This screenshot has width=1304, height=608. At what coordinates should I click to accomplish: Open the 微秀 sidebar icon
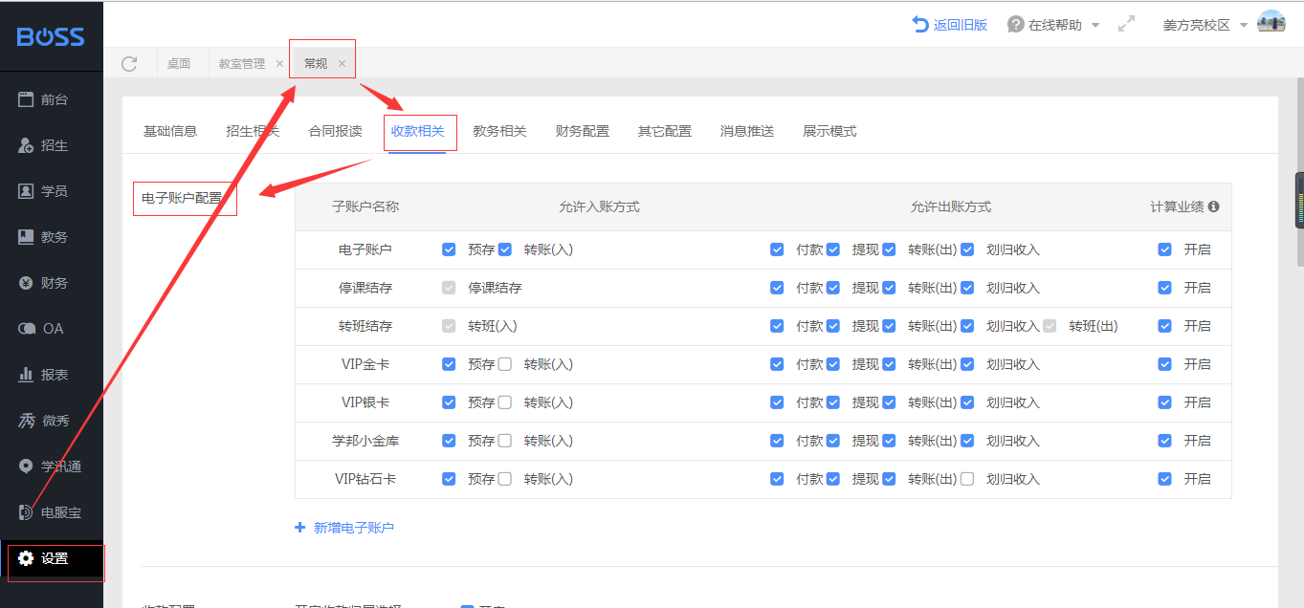point(27,421)
